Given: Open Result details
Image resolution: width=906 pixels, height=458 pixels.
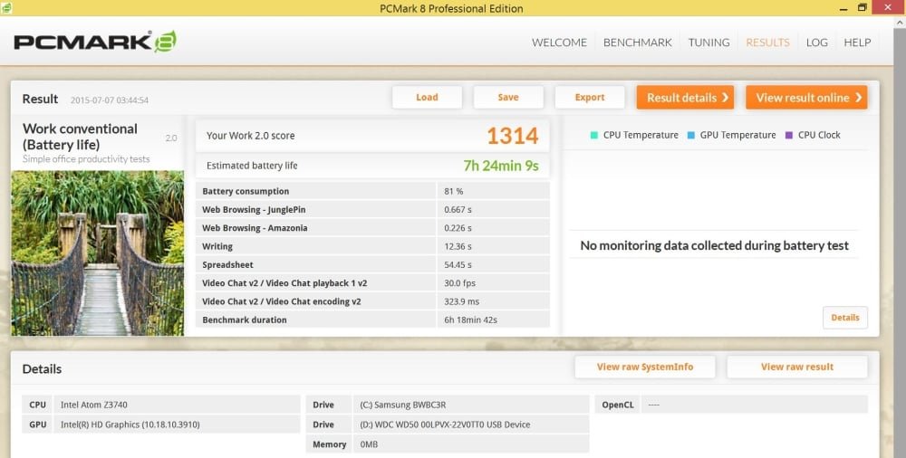Looking at the screenshot, I should point(685,98).
